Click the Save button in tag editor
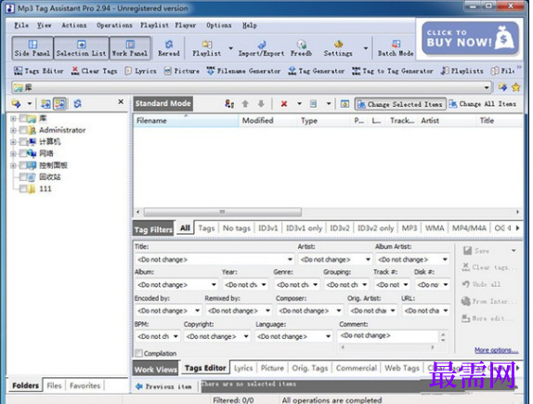Screen dimensions: 533x404 (476, 251)
